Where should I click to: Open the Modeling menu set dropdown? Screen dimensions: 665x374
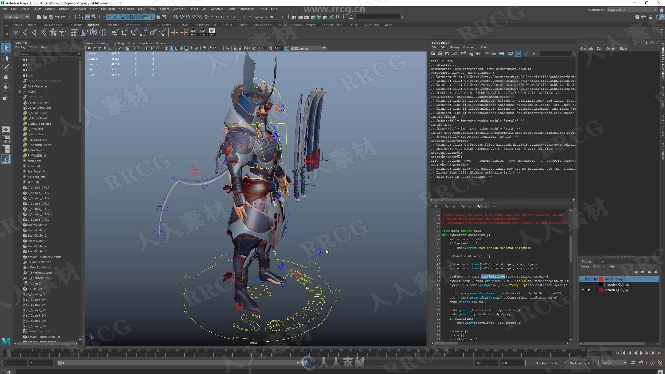pyautogui.click(x=16, y=17)
